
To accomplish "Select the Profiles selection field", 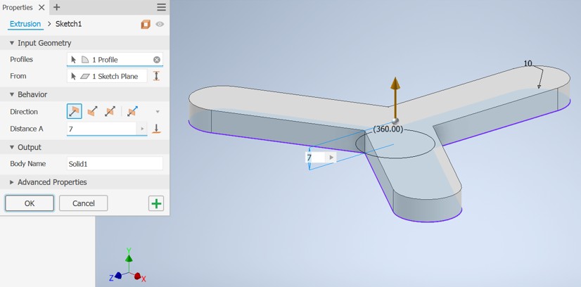I will point(115,60).
